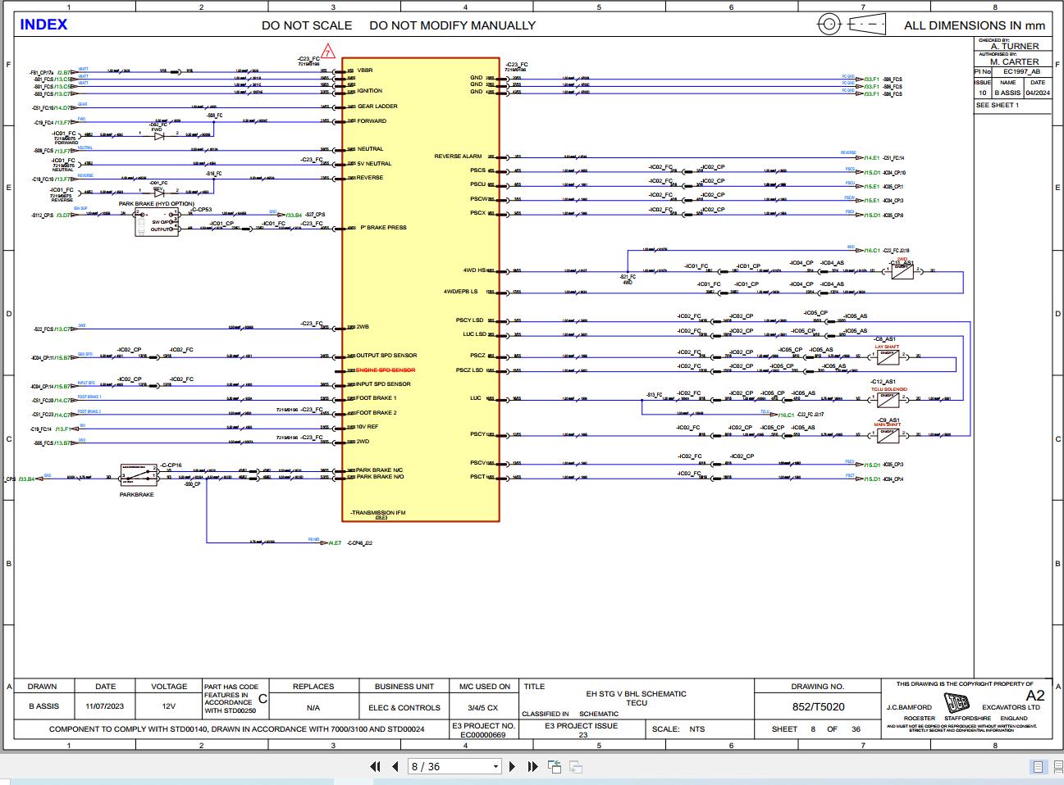Click the previous view navigation icon
Image resolution: width=1064 pixels, height=785 pixels.
555,767
